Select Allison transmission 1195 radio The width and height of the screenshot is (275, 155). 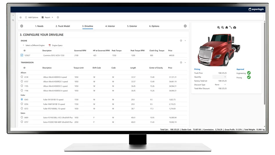click(22, 86)
